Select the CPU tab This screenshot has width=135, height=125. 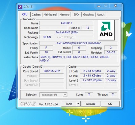[x=25, y=14]
